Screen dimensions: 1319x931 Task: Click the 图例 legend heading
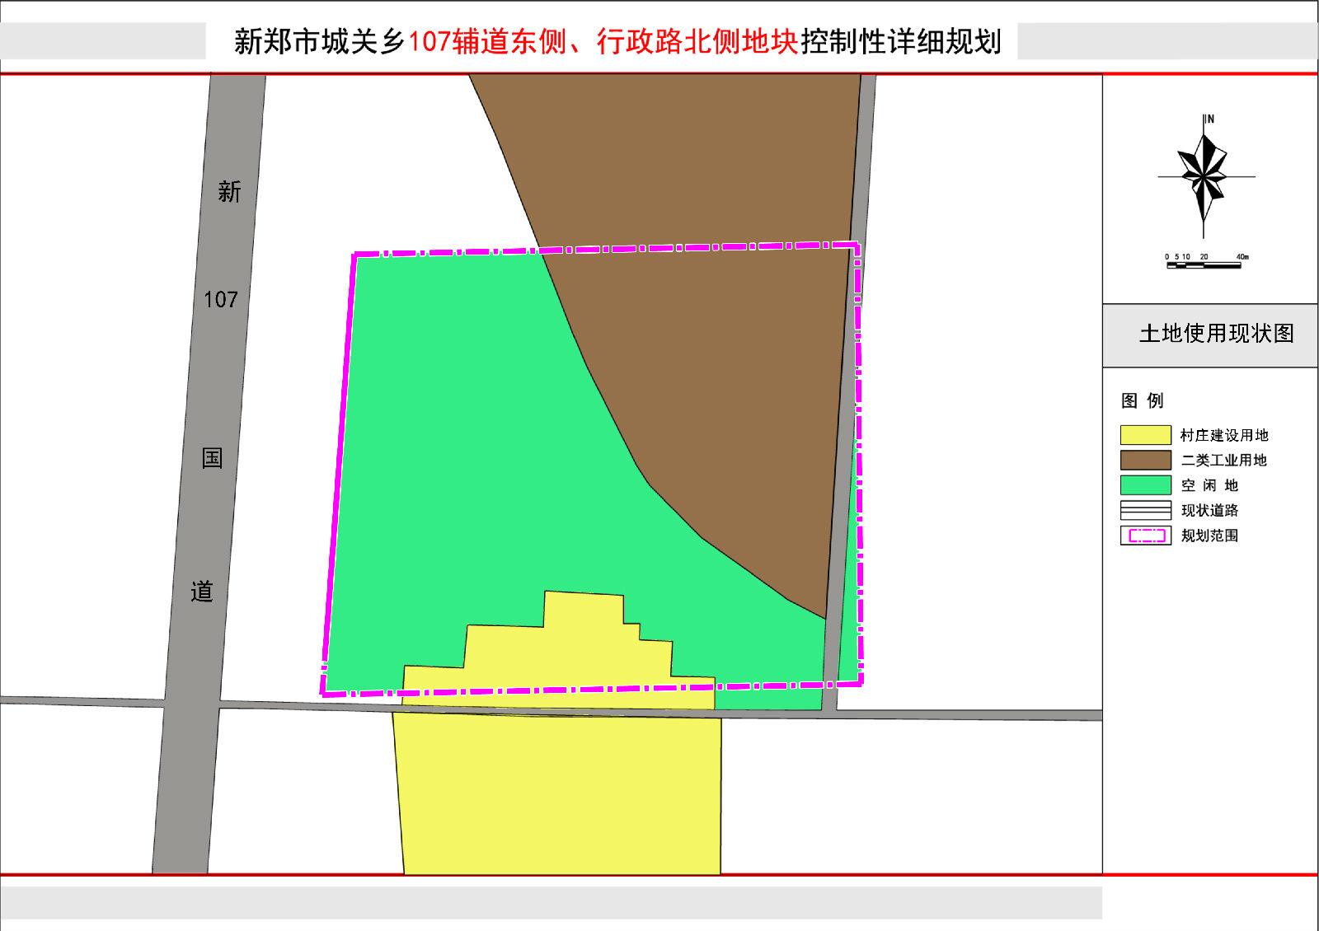point(1142,401)
